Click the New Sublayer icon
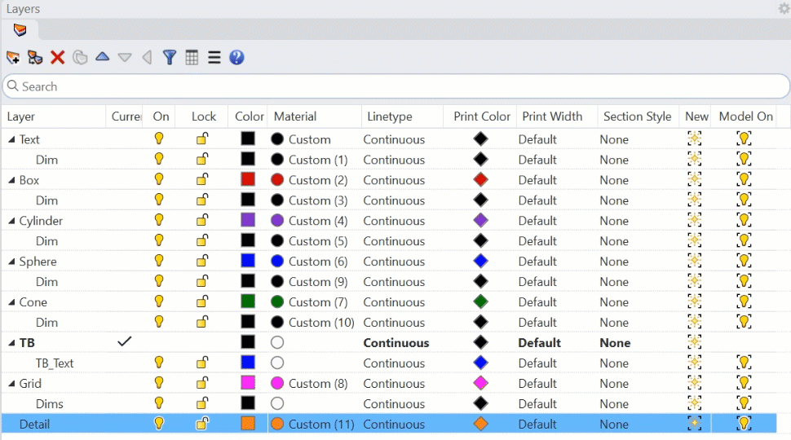Image resolution: width=791 pixels, height=440 pixels. click(x=35, y=57)
